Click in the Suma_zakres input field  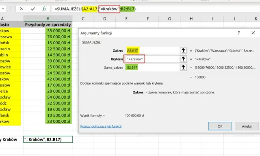[x=153, y=67]
